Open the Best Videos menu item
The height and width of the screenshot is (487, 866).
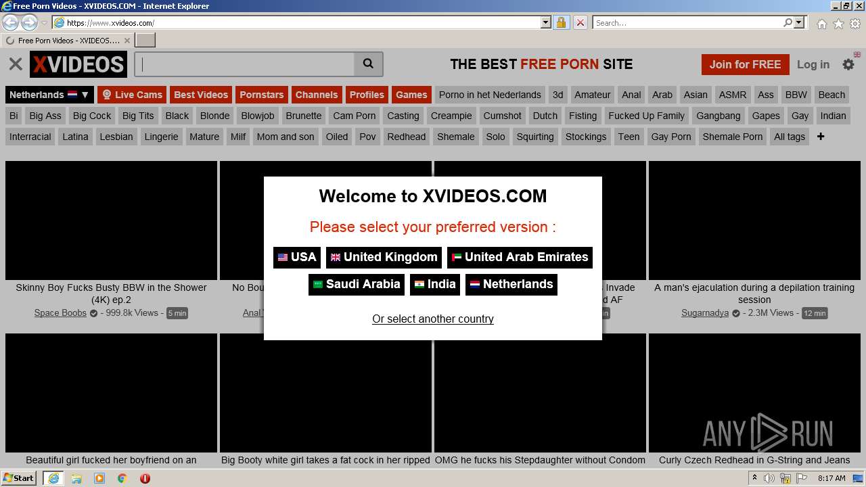(201, 95)
